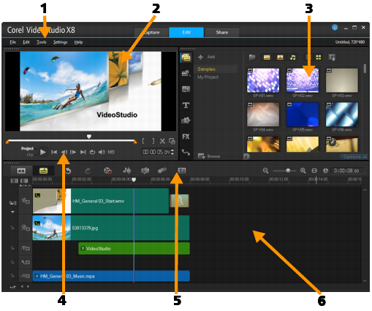Open the Instant Project library icon

186,73
